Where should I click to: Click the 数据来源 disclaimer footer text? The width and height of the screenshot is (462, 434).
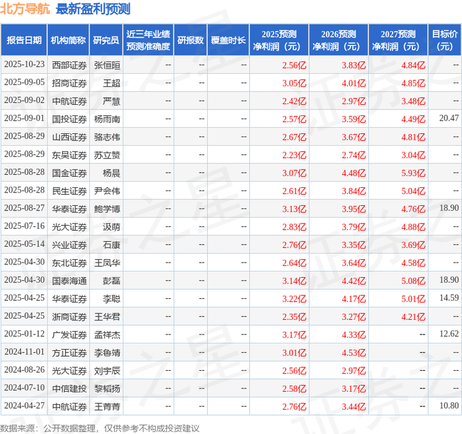(100, 428)
